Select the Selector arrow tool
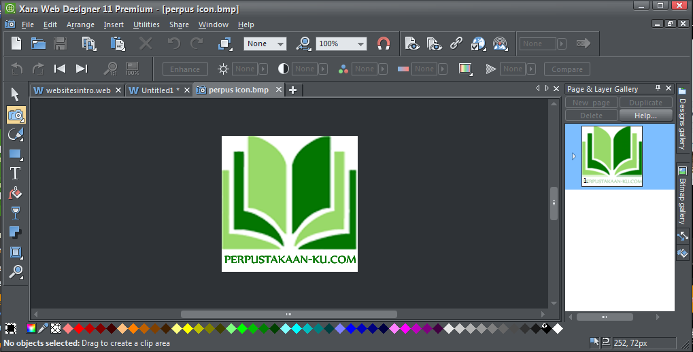Screen dimensions: 693x352 (16, 94)
